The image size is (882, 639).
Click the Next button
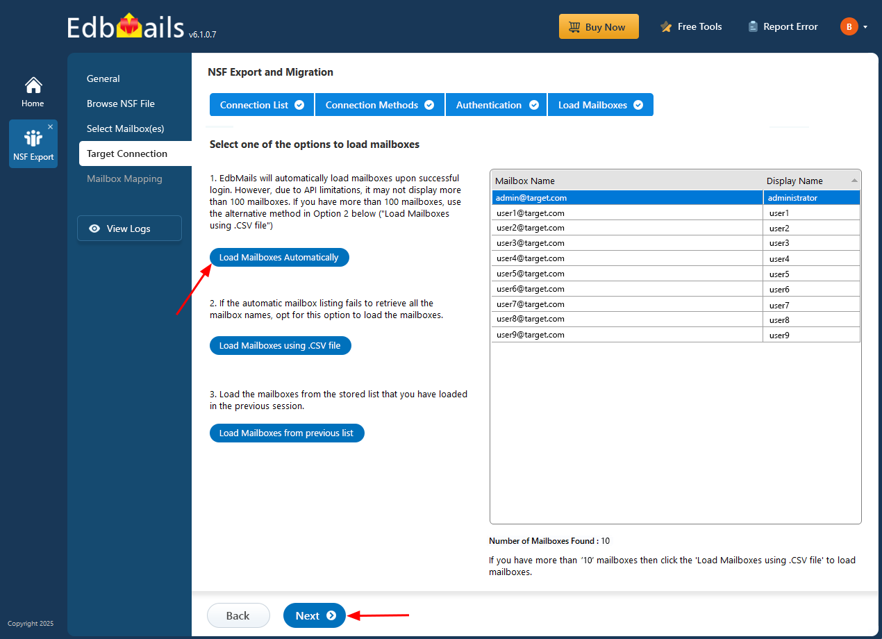(315, 615)
